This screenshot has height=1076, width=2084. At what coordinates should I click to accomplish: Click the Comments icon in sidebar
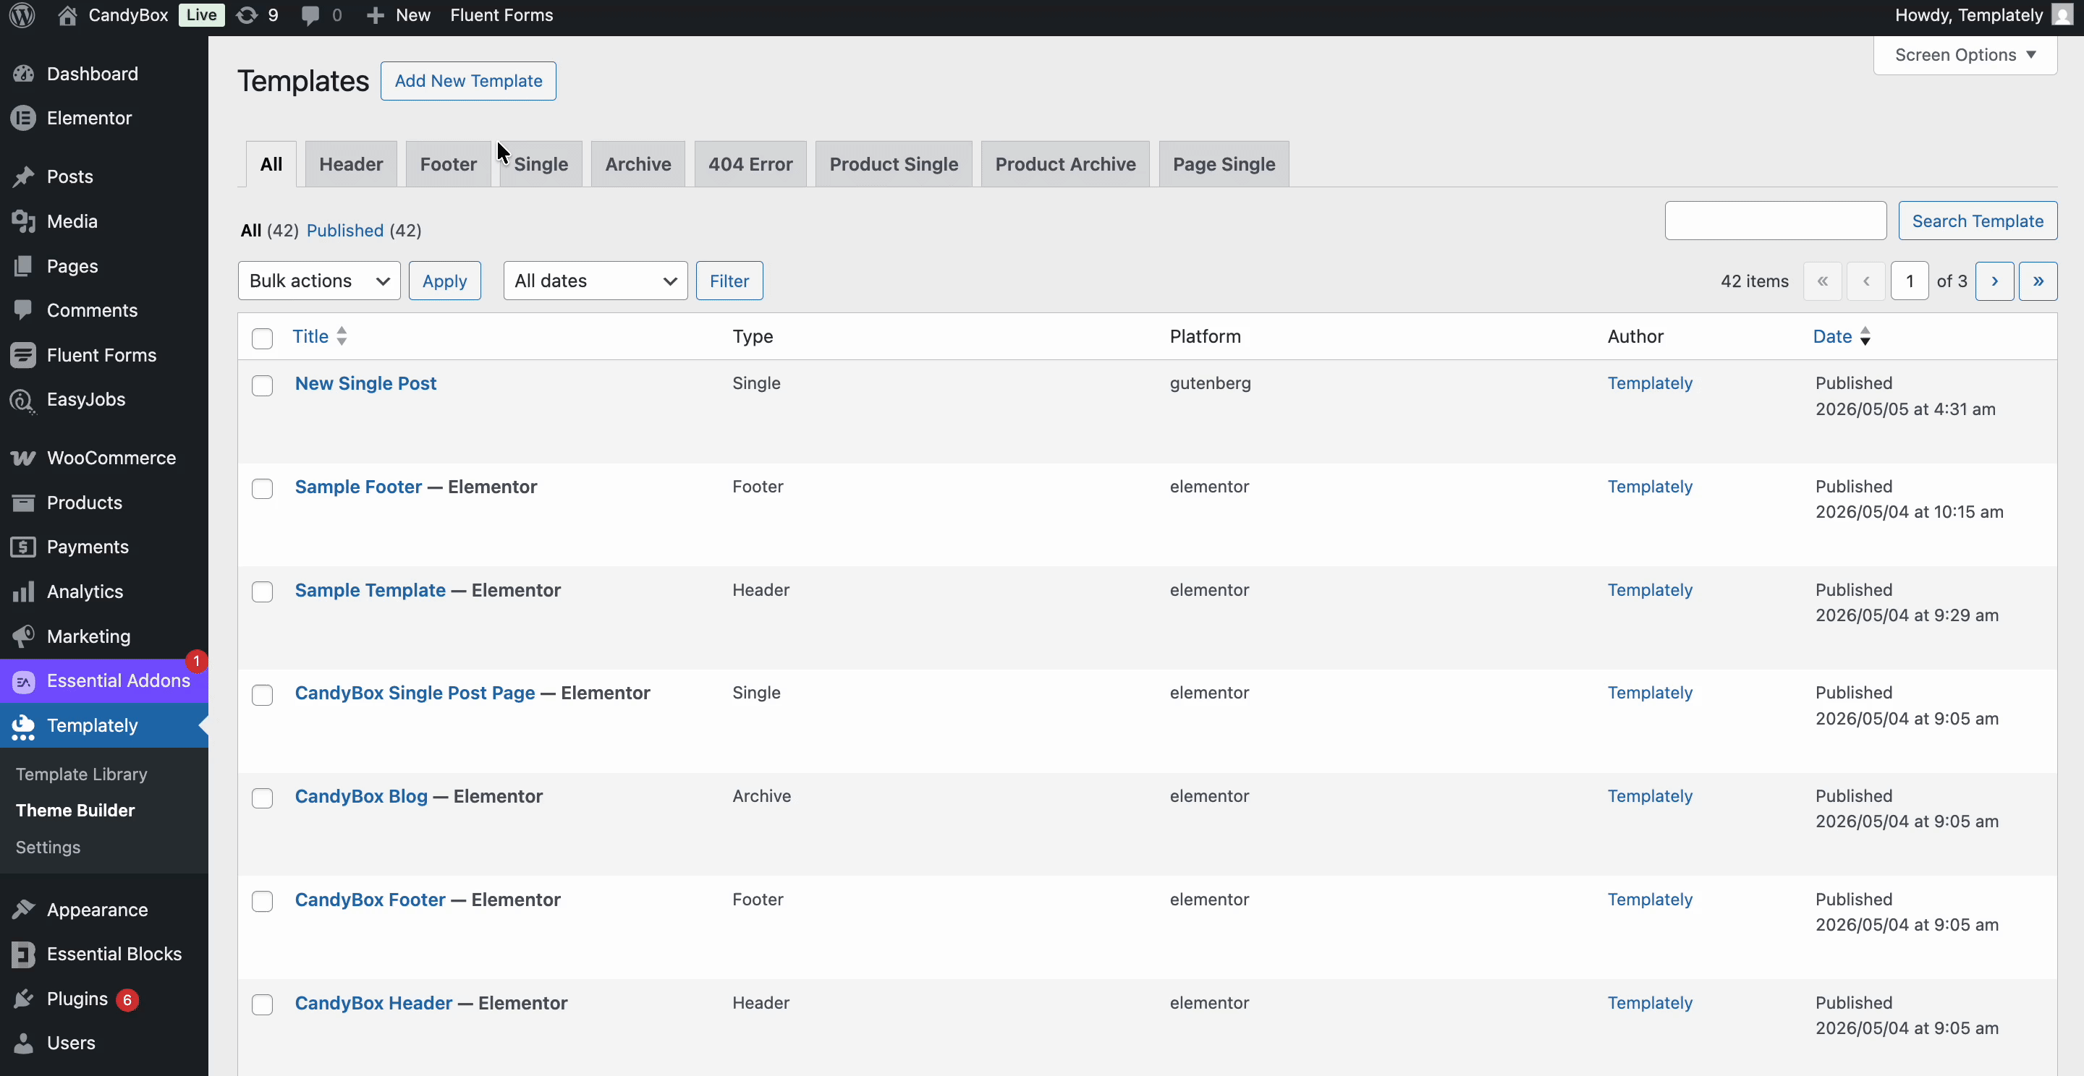[x=23, y=310]
